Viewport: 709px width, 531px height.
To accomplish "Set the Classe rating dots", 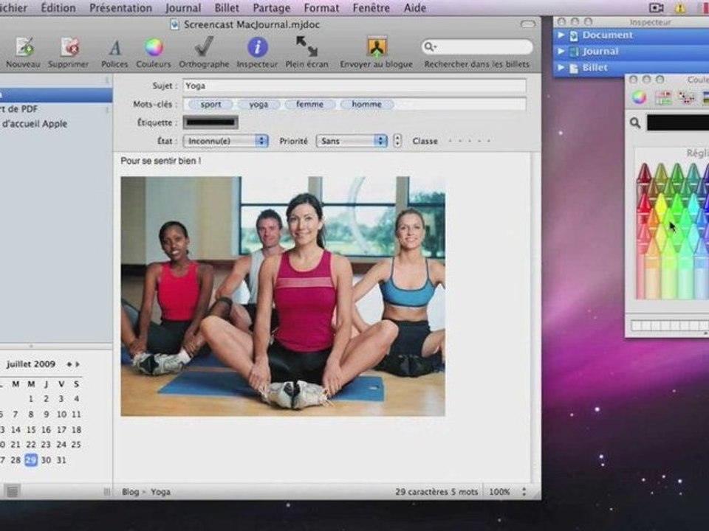I will tap(470, 141).
